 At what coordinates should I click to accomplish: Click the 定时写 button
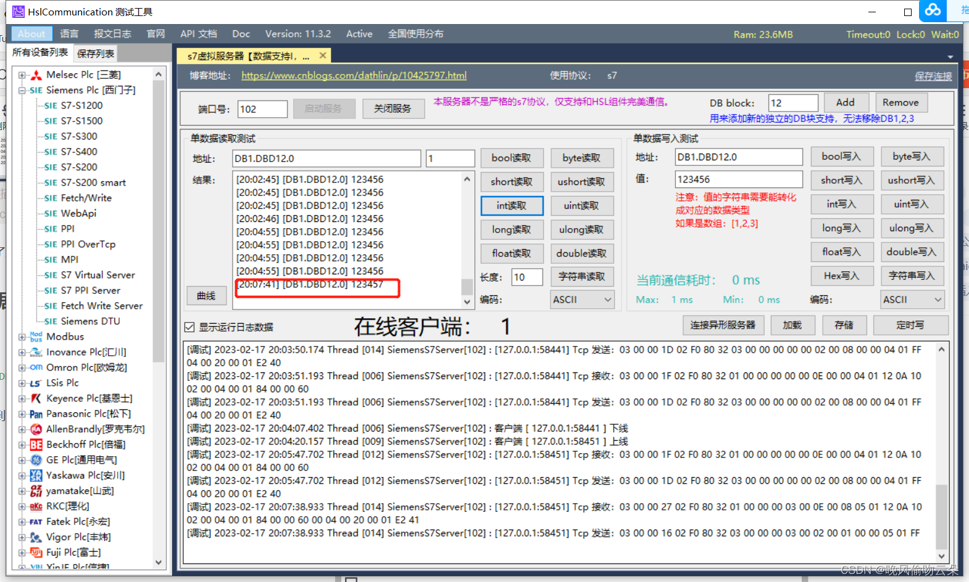pyautogui.click(x=910, y=325)
